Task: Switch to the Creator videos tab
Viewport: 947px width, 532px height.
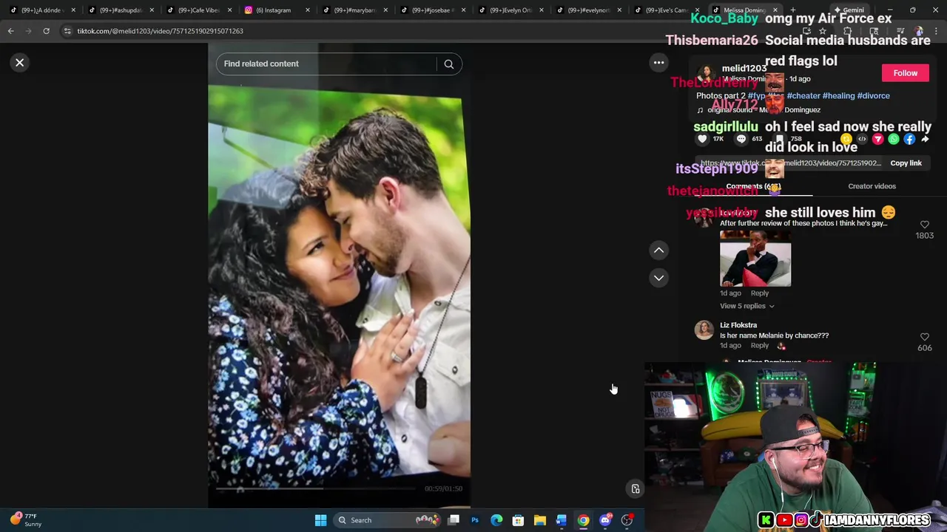Action: 872,186
